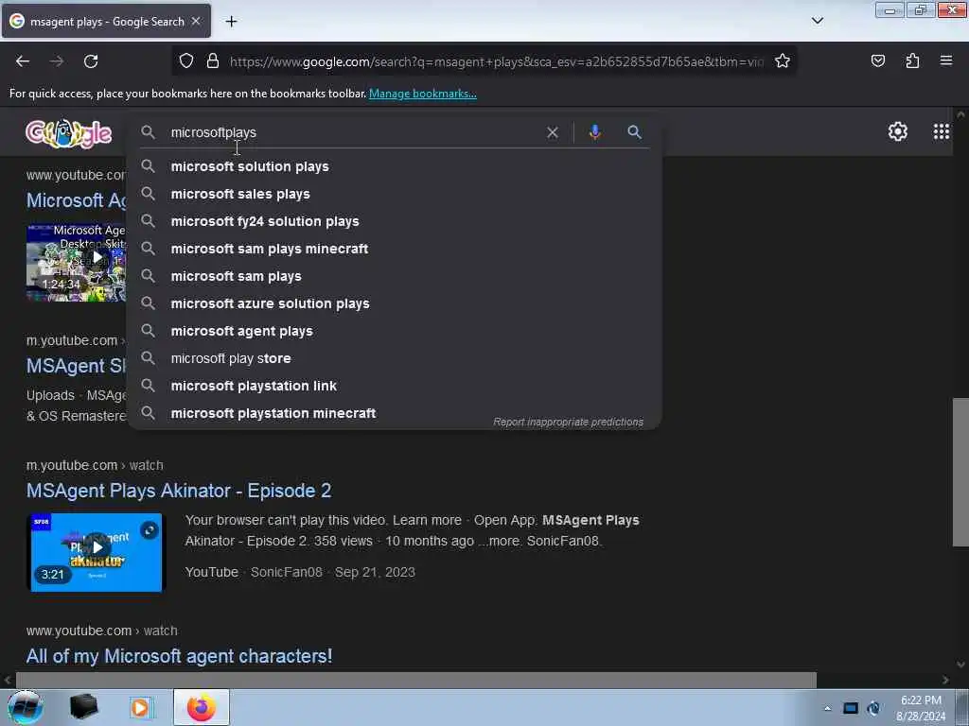Choose the suggestion microsoft azure solution plays
This screenshot has width=969, height=726.
point(395,303)
